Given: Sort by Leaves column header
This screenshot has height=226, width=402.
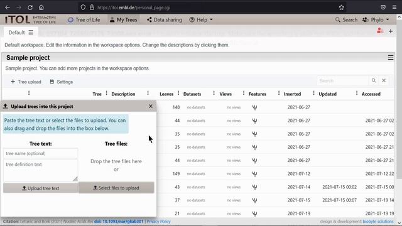Looking at the screenshot, I should pyautogui.click(x=166, y=94).
